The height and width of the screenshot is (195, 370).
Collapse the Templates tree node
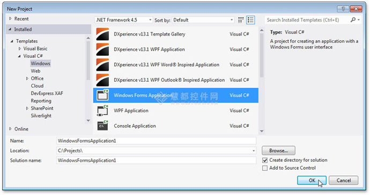pyautogui.click(x=12, y=41)
